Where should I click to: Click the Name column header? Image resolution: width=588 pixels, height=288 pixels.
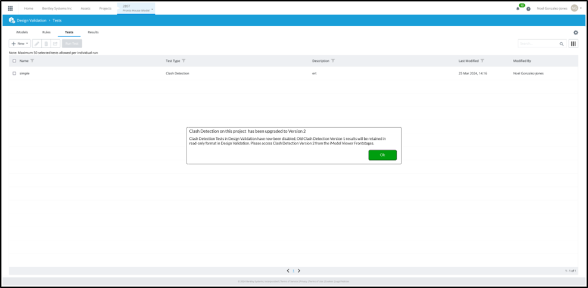24,61
